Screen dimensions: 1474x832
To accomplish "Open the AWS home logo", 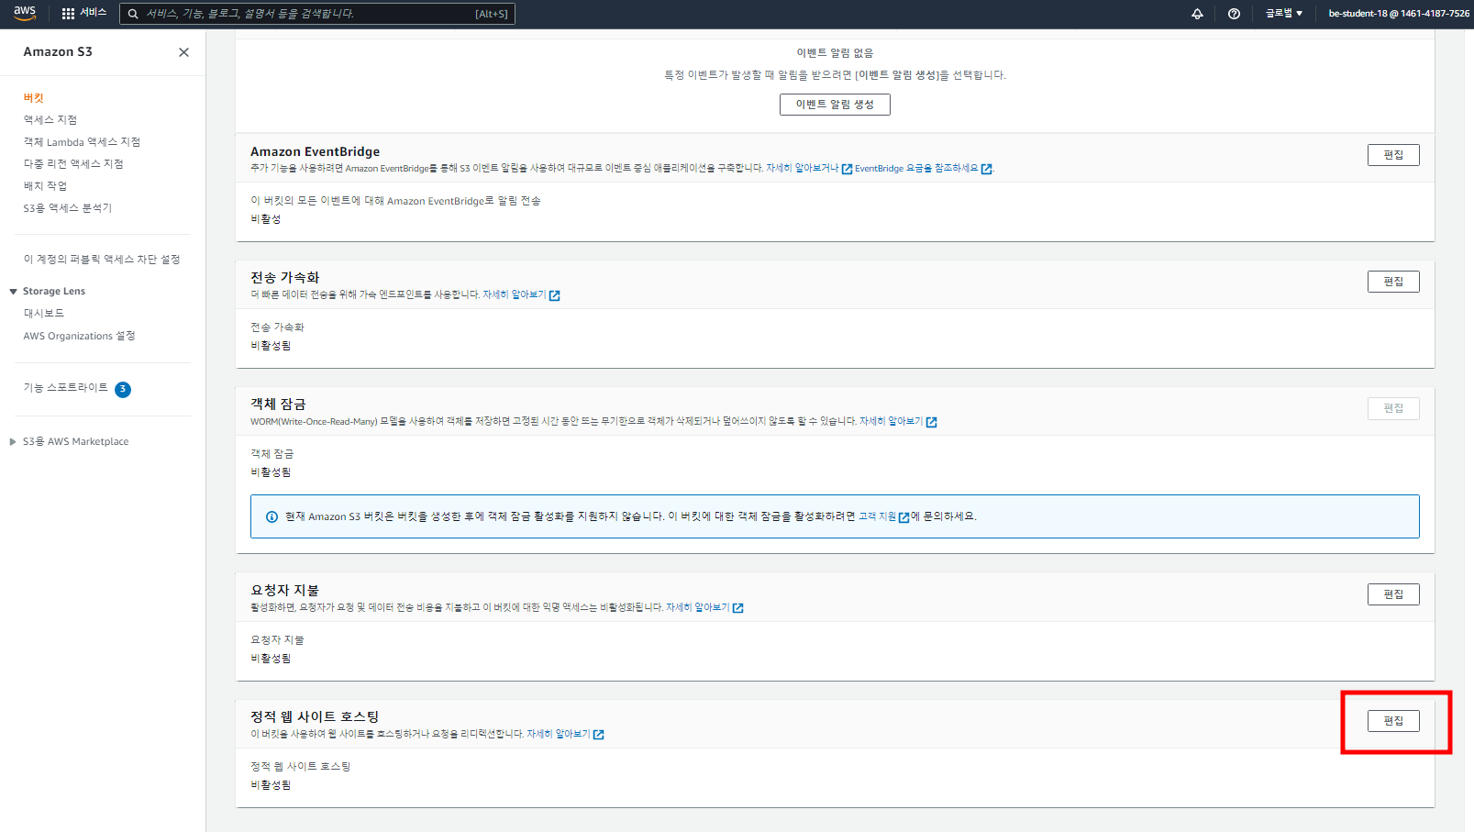I will [x=25, y=13].
